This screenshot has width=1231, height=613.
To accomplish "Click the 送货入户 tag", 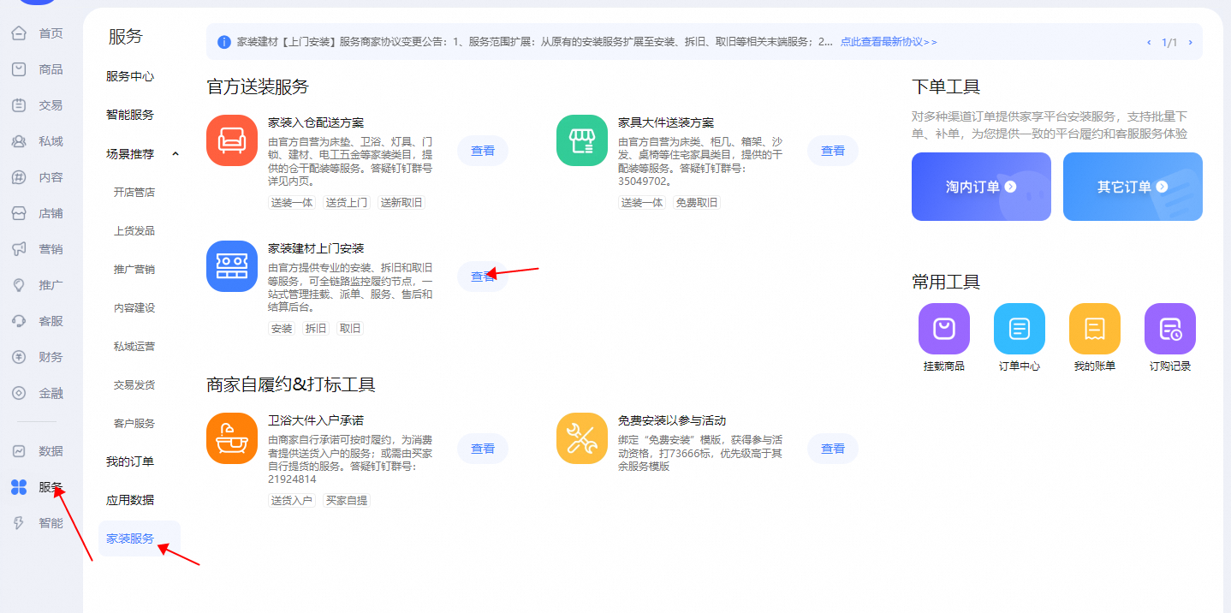I will tap(292, 501).
